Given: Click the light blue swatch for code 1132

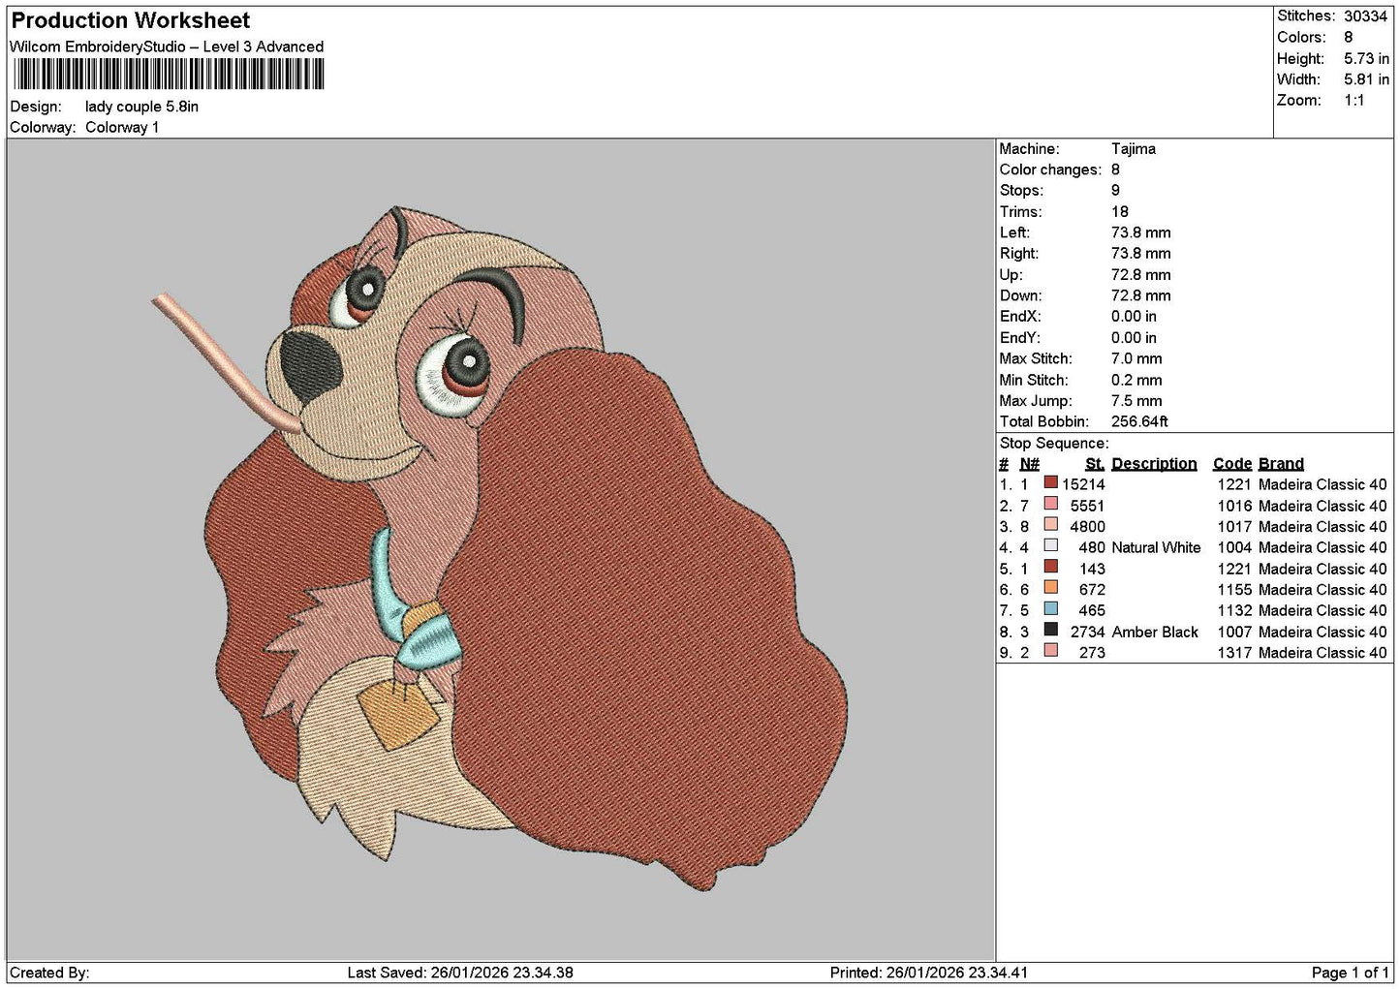Looking at the screenshot, I should click(x=1050, y=610).
